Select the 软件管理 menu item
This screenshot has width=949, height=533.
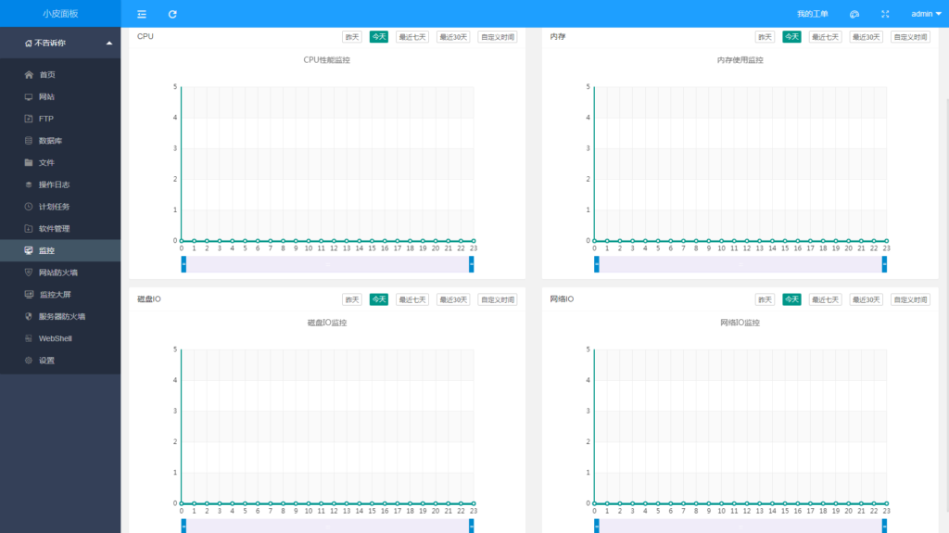(60, 228)
